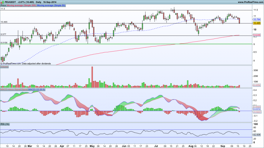Screen dimensions: 264x148
Task: Click the RSI (14) panel label
Action: [x=5, y=124]
